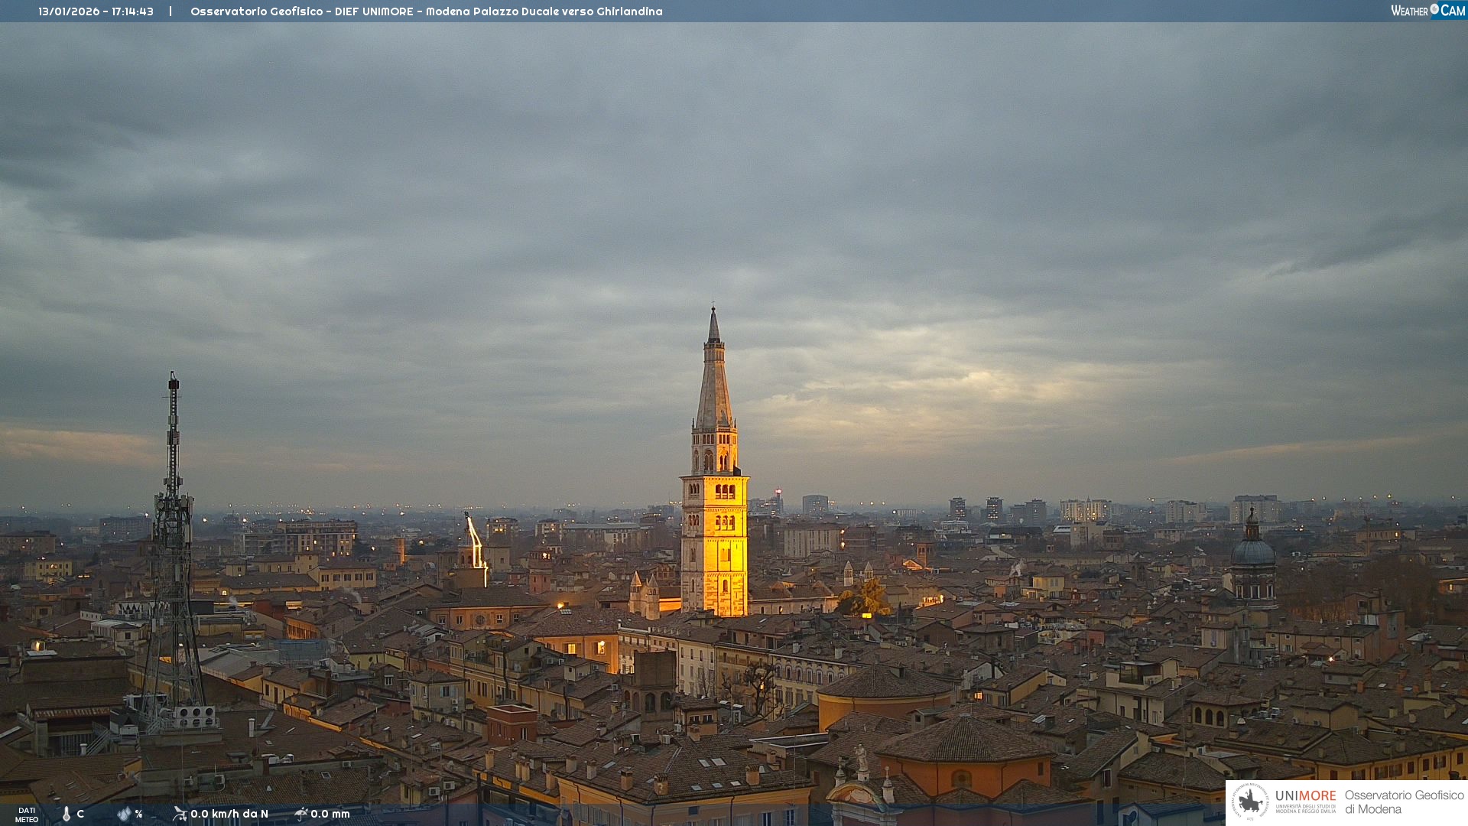Click the DATI METEO label
Viewport: 1468px width, 826px height.
click(x=27, y=815)
